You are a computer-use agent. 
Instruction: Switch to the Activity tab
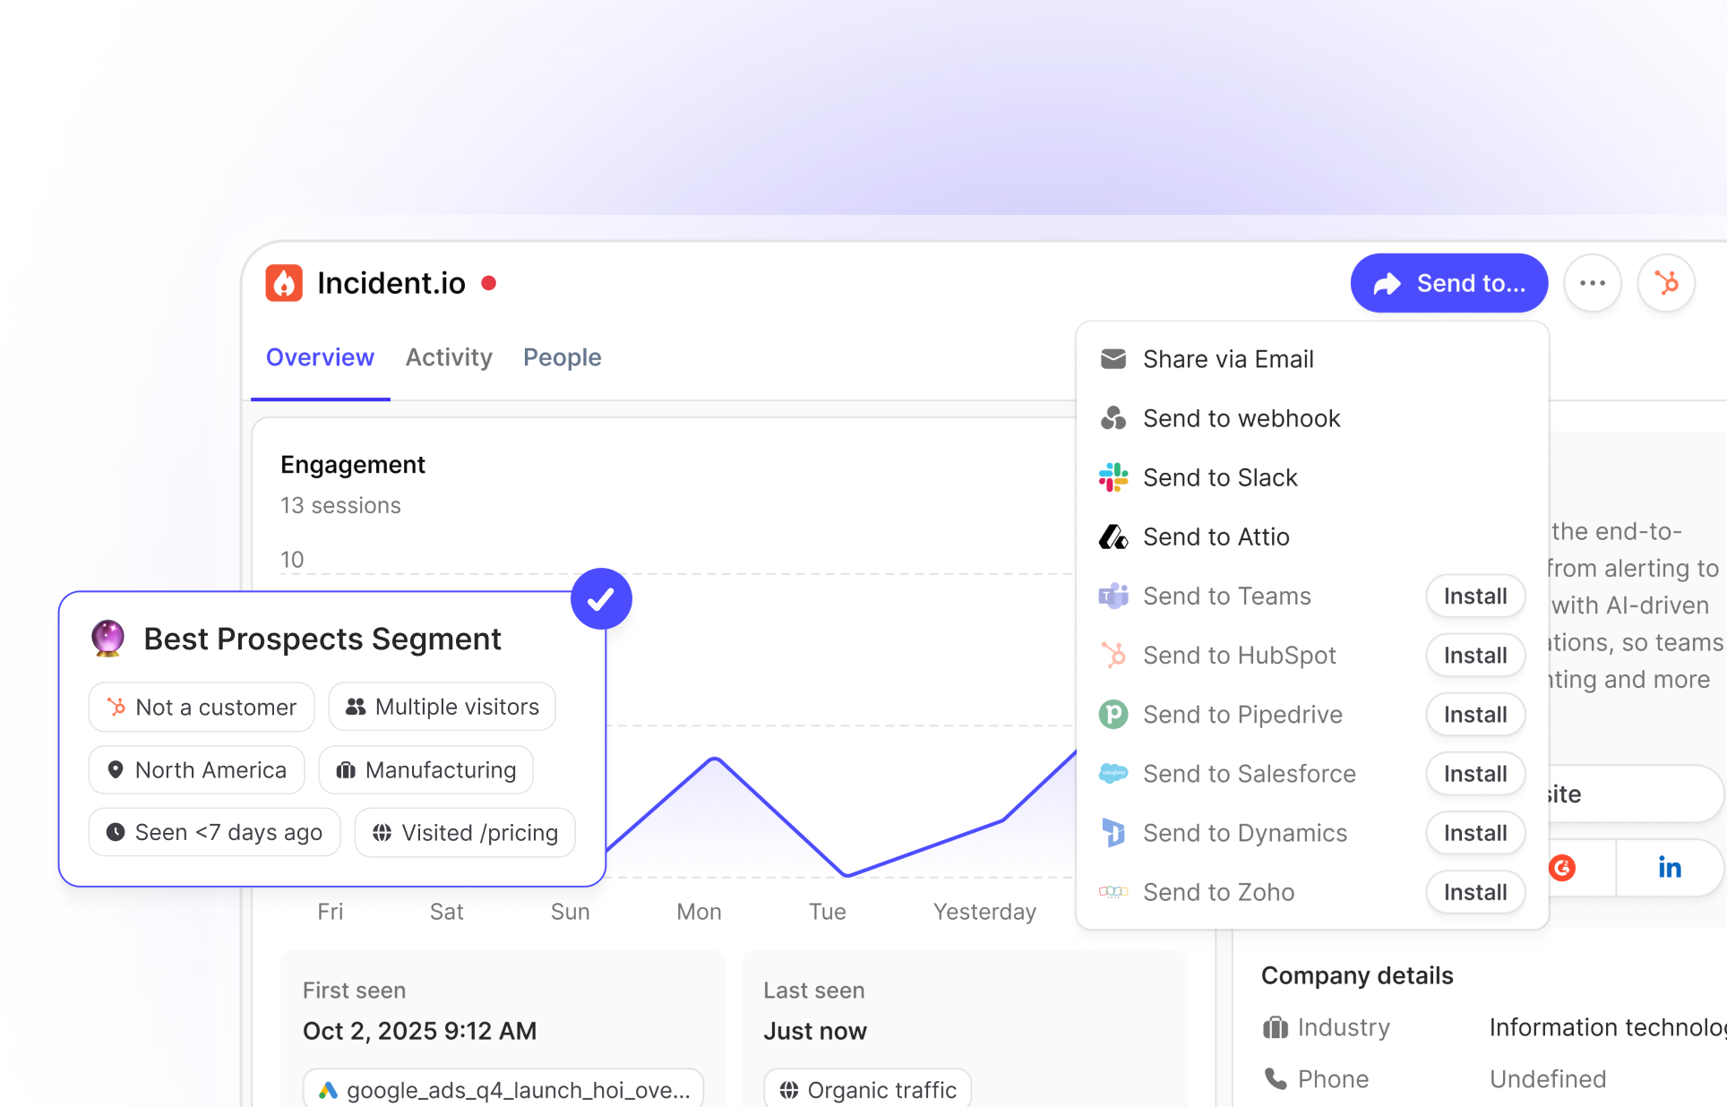pyautogui.click(x=449, y=357)
